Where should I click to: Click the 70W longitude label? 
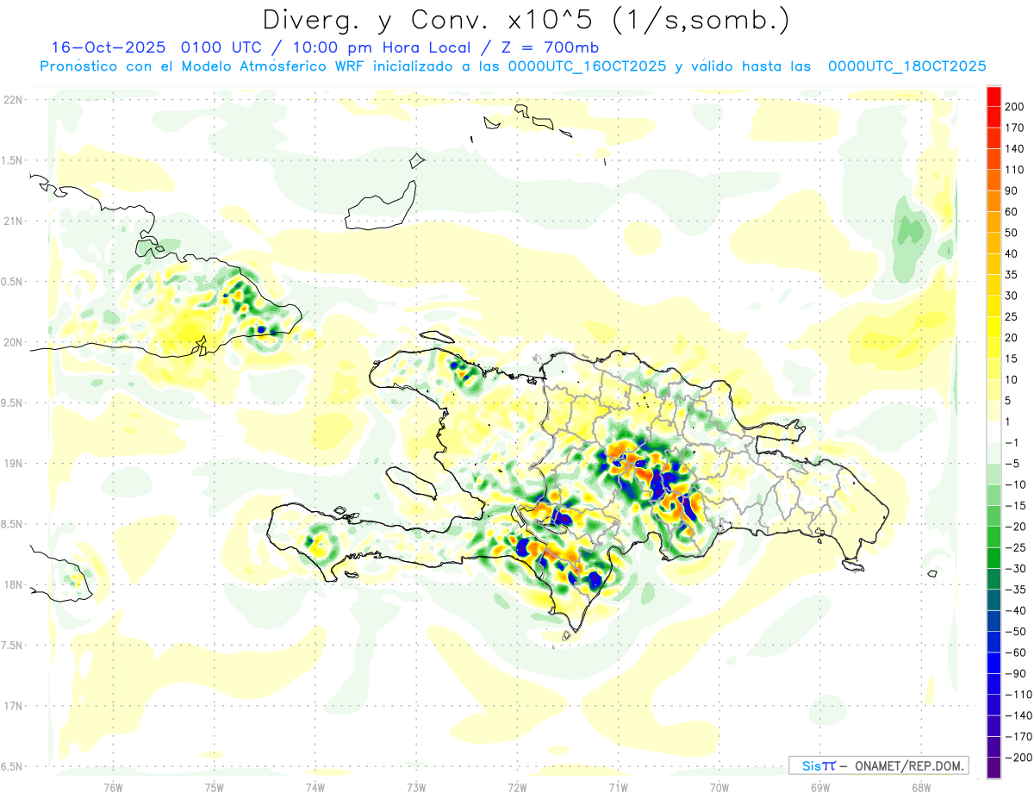[719, 788]
